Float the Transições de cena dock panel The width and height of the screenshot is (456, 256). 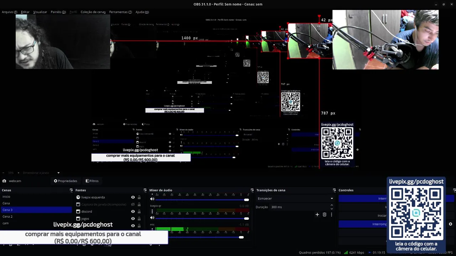pos(334,190)
